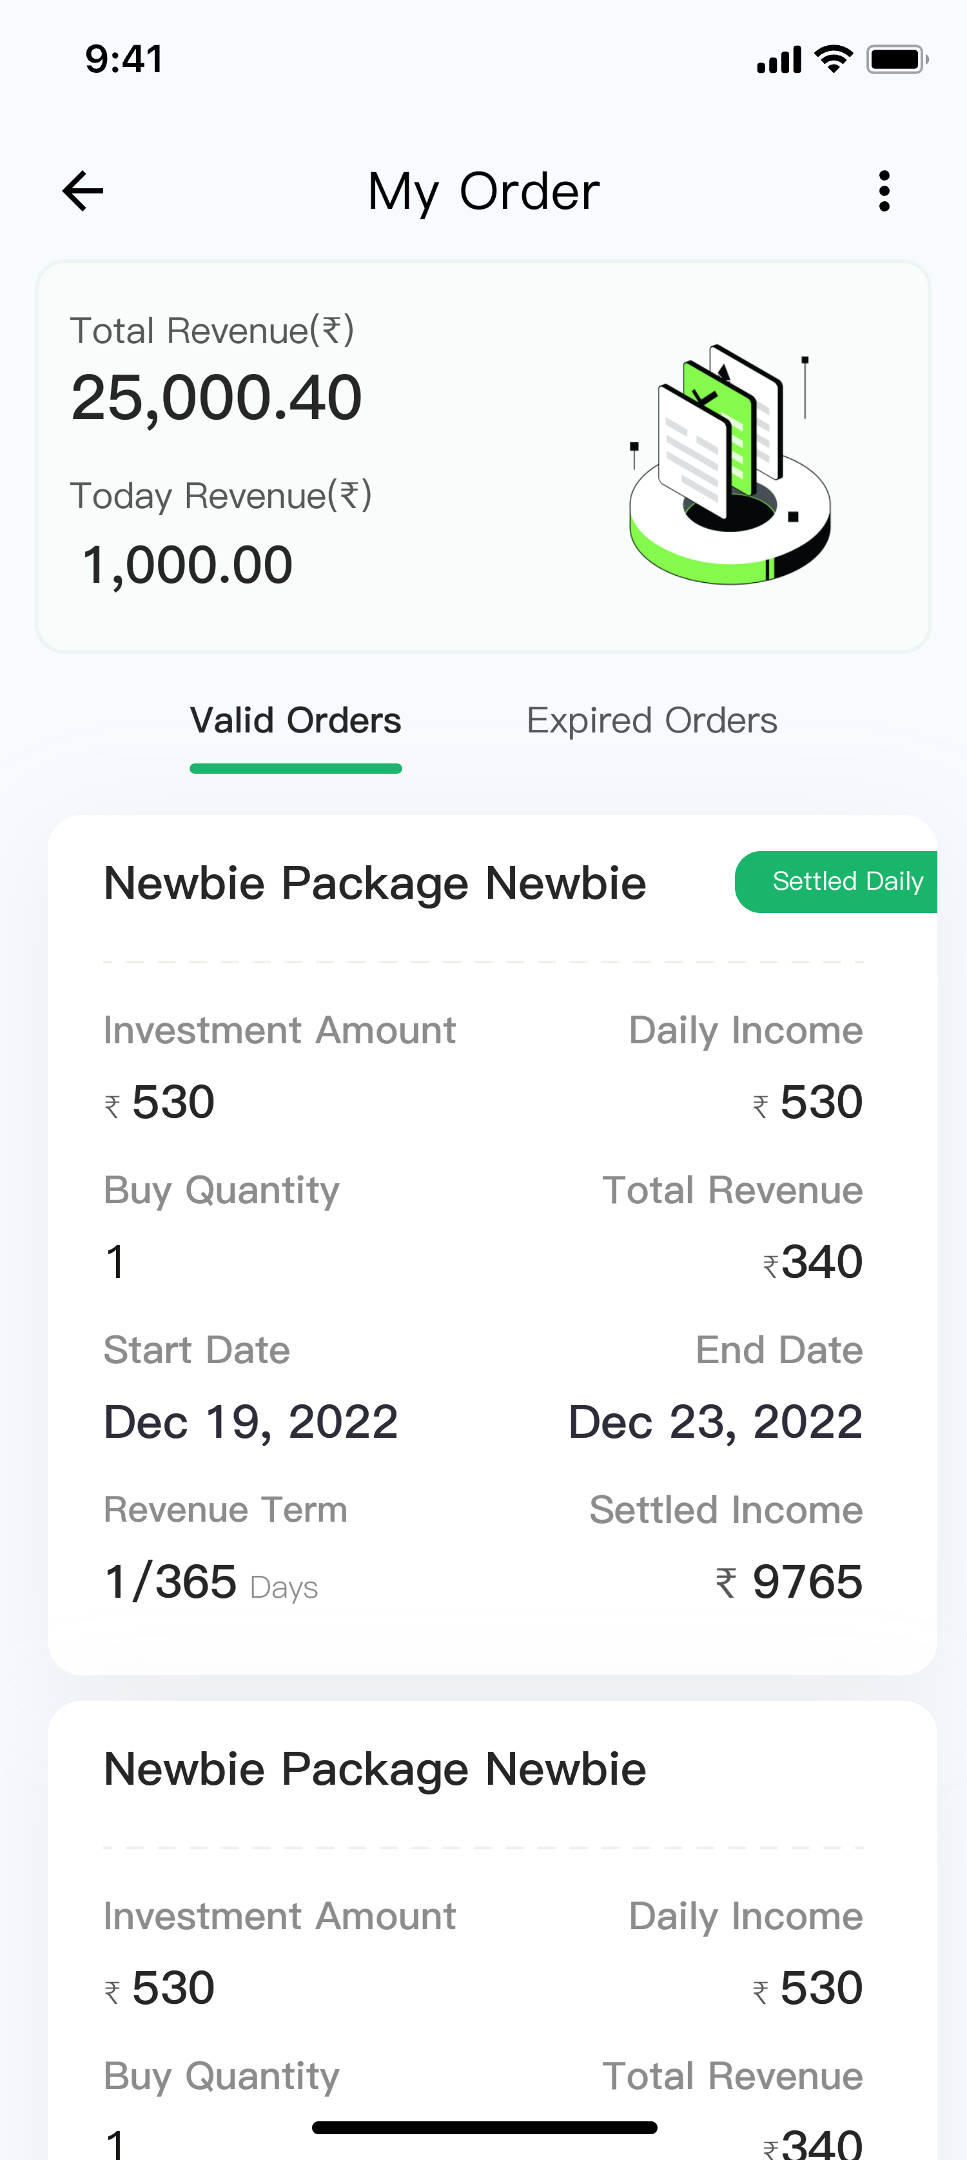Open the second Newbie Package Newbie order
The height and width of the screenshot is (2160, 967).
coord(374,1769)
